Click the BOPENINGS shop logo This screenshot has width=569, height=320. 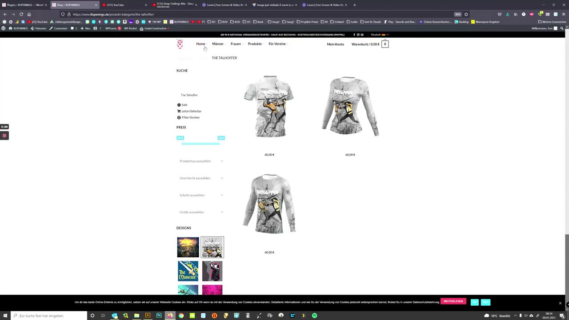pyautogui.click(x=180, y=44)
